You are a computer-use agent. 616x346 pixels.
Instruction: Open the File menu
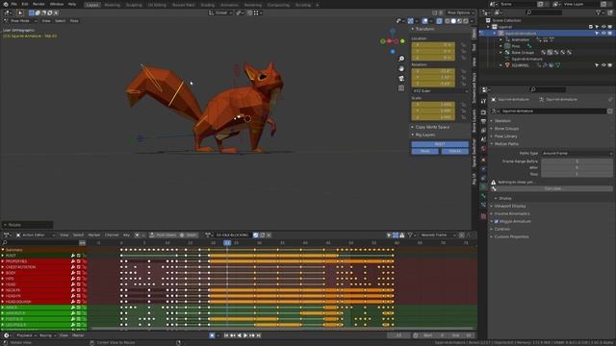click(13, 4)
